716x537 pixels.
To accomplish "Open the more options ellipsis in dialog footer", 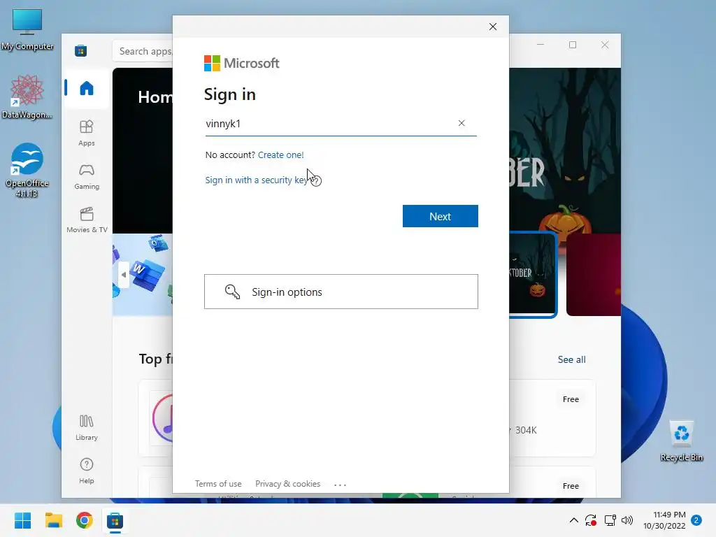I will pyautogui.click(x=341, y=485).
